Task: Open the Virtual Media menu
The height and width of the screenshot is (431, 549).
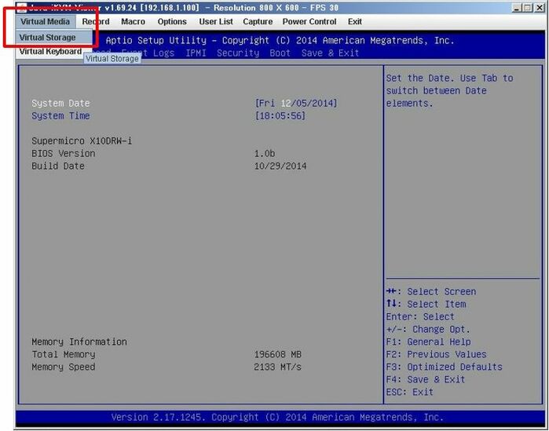Action: click(46, 22)
